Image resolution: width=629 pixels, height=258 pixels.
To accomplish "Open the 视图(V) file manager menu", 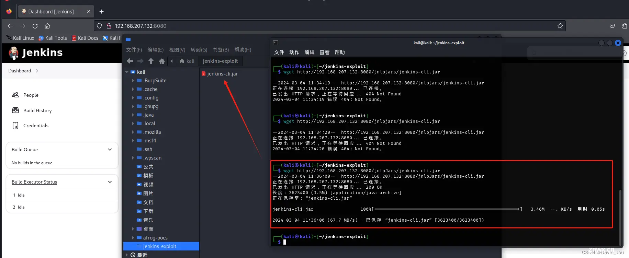I will click(177, 50).
